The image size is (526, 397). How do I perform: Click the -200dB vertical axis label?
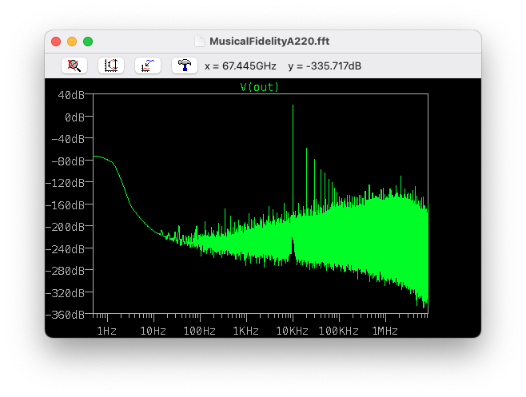(x=65, y=227)
